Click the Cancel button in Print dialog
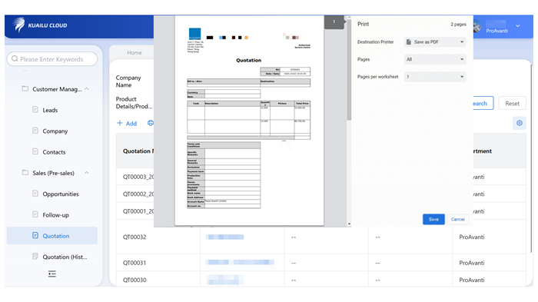The width and height of the screenshot is (538, 302). (458, 219)
